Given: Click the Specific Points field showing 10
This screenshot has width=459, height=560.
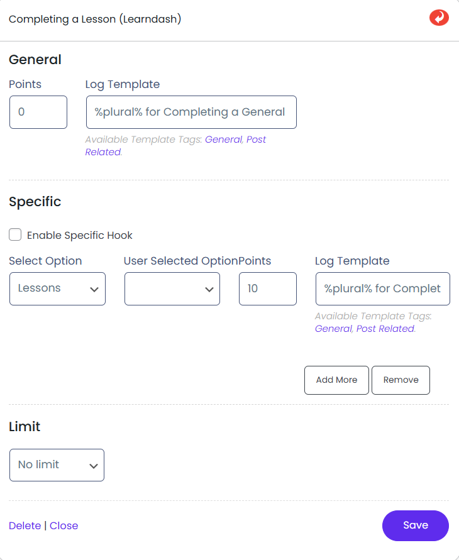Looking at the screenshot, I should (x=268, y=289).
